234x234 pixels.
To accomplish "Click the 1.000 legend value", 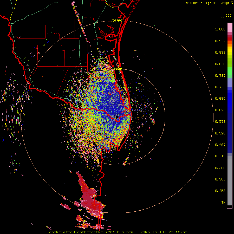I will pyautogui.click(x=220, y=29).
